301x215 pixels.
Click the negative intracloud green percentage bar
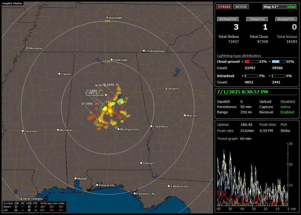point(279,76)
